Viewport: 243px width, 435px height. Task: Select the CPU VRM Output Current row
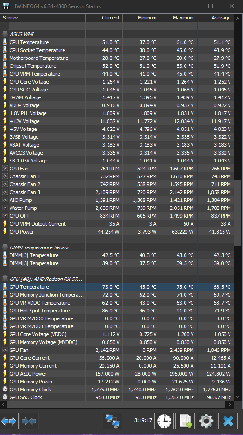117,224
